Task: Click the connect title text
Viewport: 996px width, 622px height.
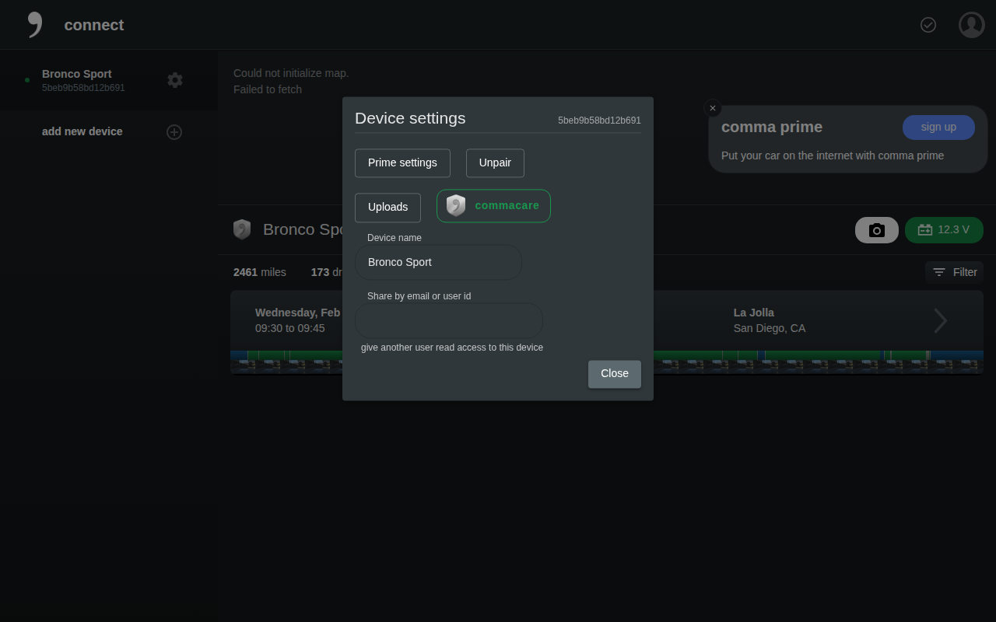Action: (x=93, y=25)
